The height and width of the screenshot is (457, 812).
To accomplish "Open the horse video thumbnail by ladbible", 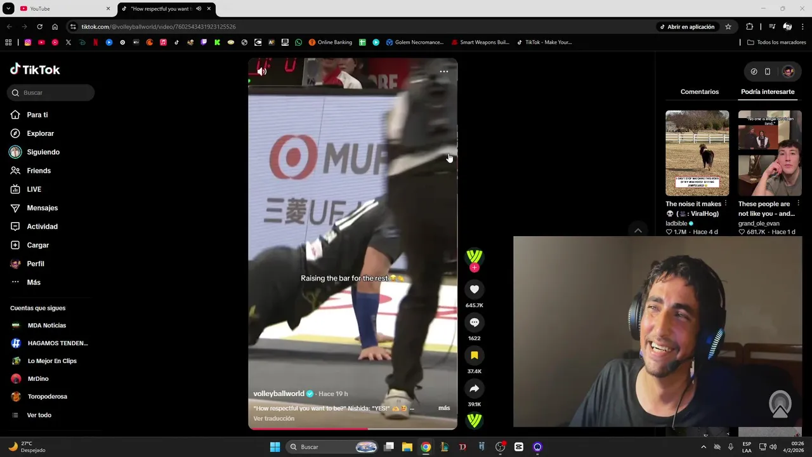I will 697,153.
